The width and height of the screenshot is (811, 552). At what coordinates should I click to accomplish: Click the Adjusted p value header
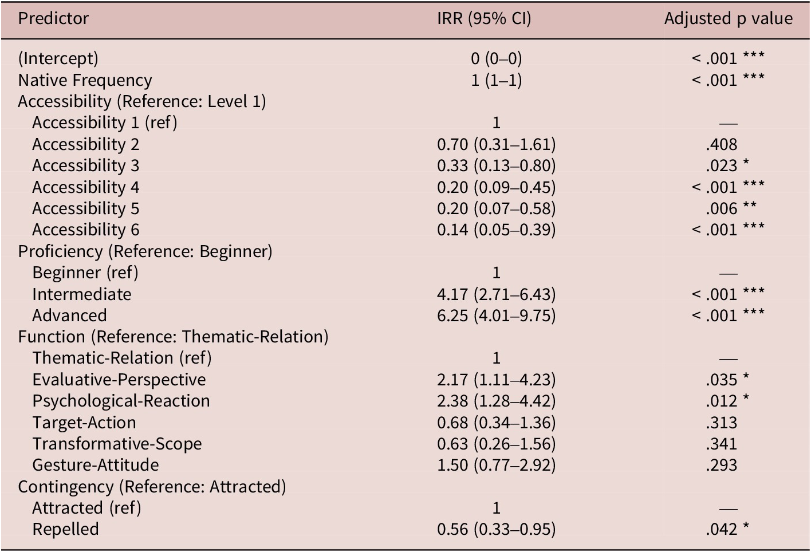click(728, 19)
